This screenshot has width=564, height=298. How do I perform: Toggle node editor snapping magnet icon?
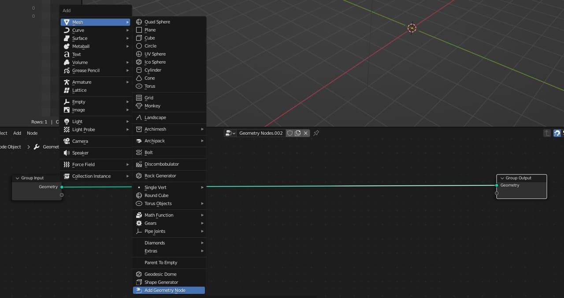557,133
